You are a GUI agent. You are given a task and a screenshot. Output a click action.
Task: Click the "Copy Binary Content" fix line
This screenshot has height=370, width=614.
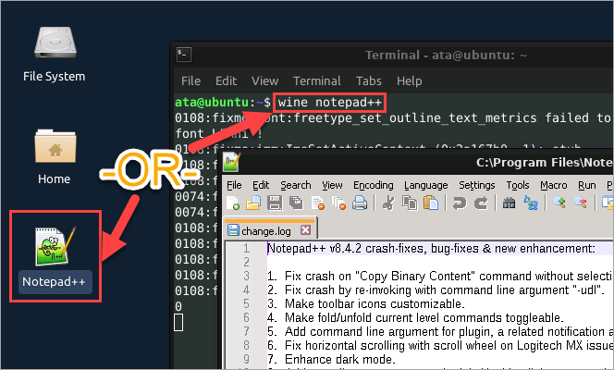[439, 276]
